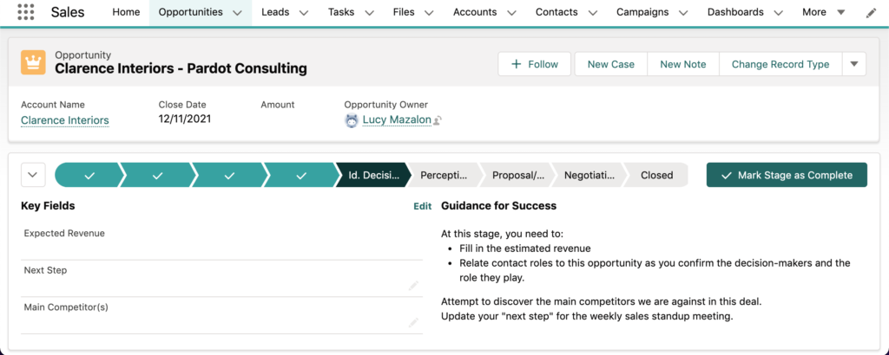Screen dimensions: 889x355
Task: Click the Opportunity crown icon
Action: point(34,62)
